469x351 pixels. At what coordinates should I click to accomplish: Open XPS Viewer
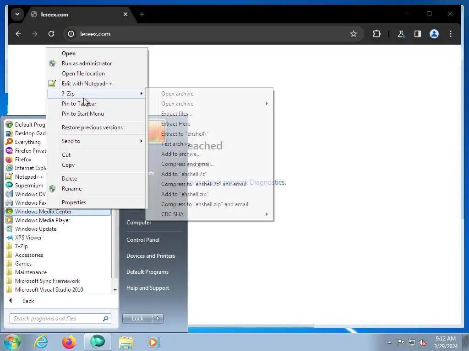58,238
